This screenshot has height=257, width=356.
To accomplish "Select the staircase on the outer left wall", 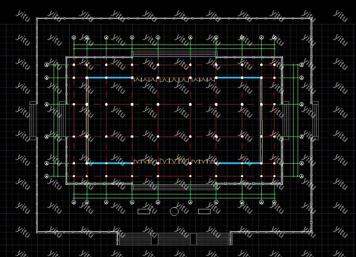I will pyautogui.click(x=33, y=120).
